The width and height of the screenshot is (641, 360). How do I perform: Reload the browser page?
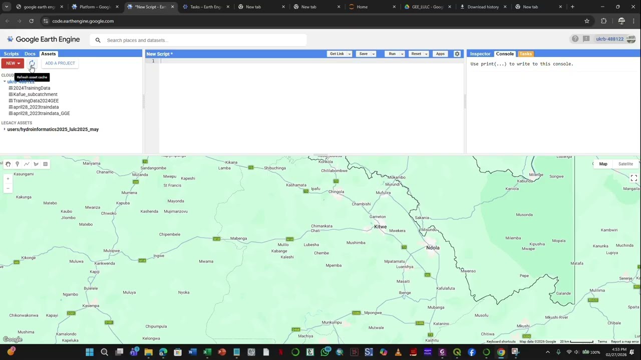point(31,21)
